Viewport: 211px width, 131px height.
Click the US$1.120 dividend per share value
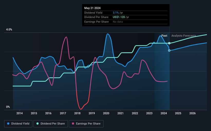click(119, 17)
